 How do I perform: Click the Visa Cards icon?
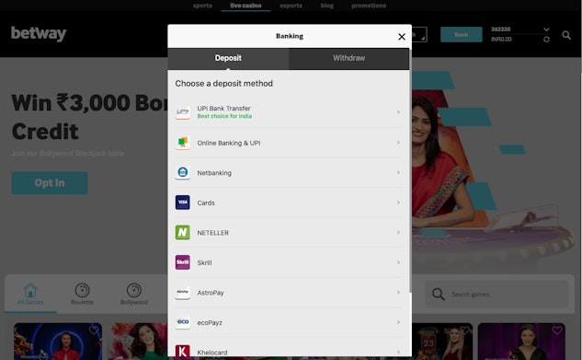click(183, 203)
